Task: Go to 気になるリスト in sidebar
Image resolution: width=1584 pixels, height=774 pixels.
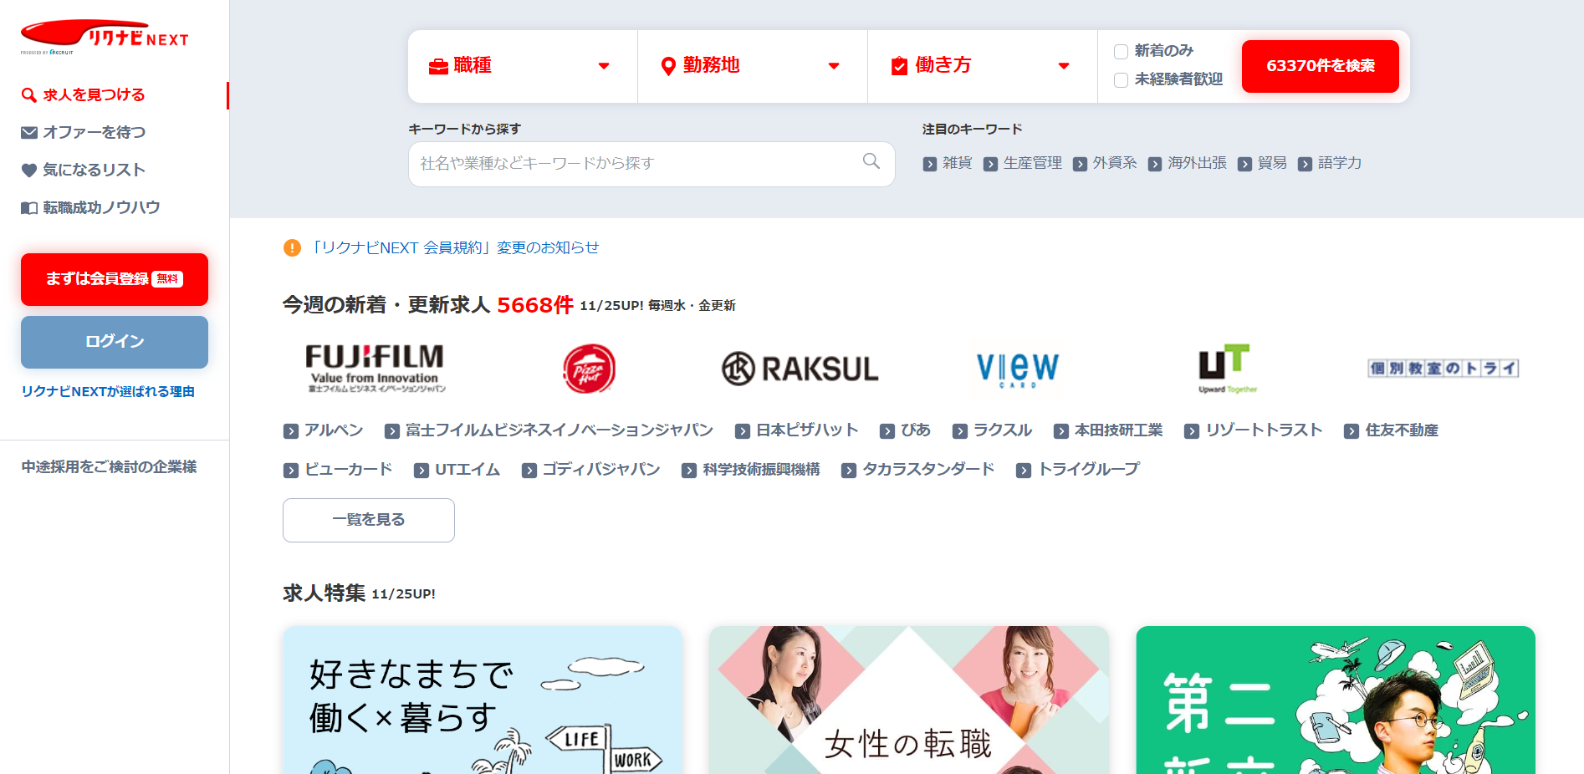Action: 94,170
